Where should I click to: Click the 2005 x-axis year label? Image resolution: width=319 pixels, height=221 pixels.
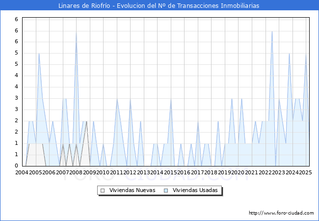tap(35, 172)
